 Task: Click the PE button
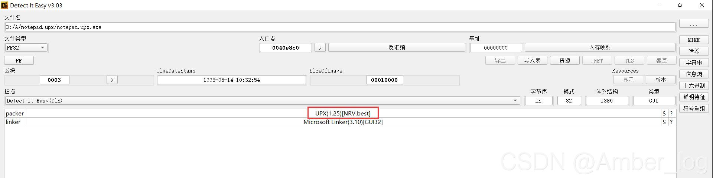click(x=19, y=60)
